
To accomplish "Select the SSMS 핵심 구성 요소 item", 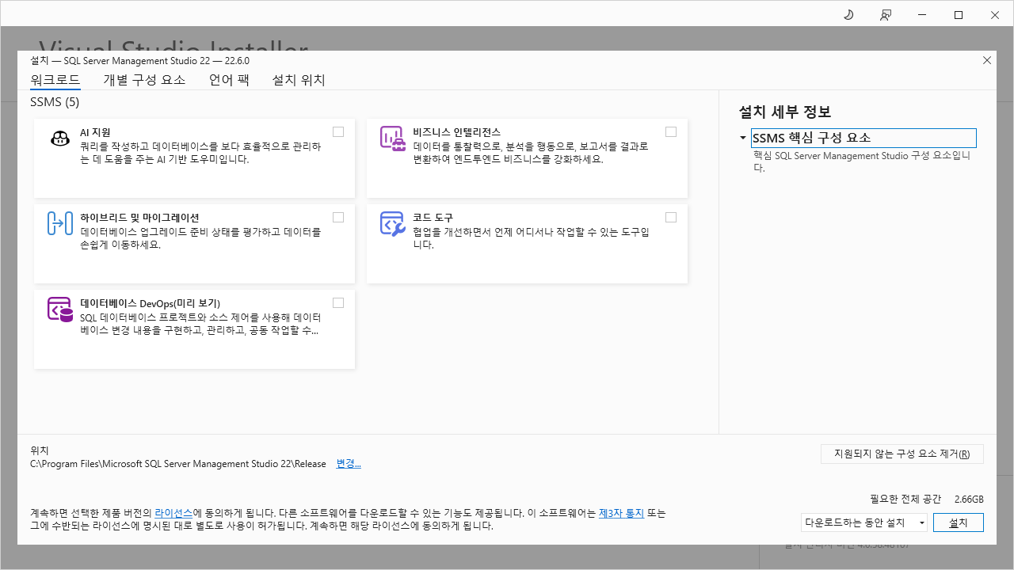I will coord(863,138).
